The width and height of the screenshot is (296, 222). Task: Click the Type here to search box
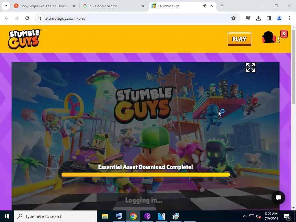55,216
